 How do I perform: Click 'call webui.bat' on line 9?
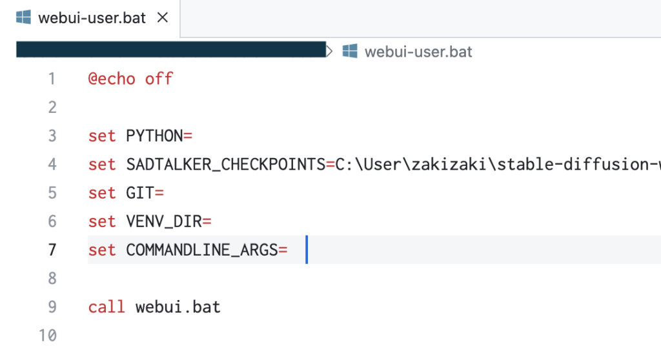coord(155,307)
